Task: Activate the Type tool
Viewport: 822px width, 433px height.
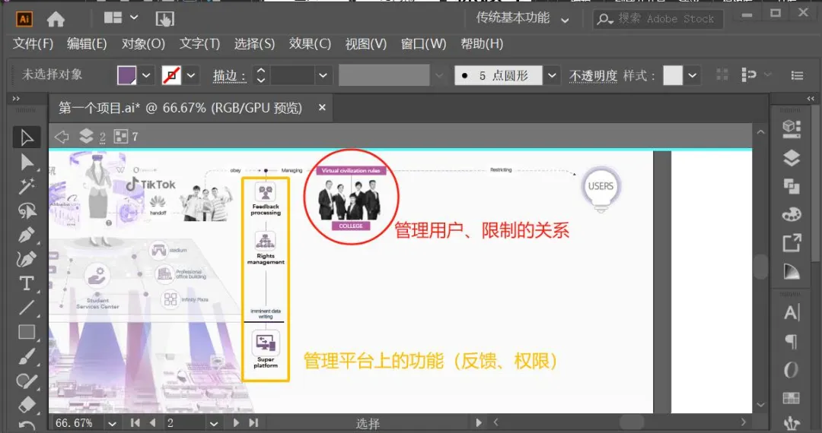Action: click(27, 283)
